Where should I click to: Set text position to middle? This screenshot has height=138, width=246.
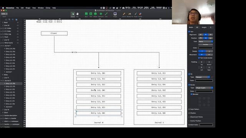pyautogui.click(x=206, y=38)
